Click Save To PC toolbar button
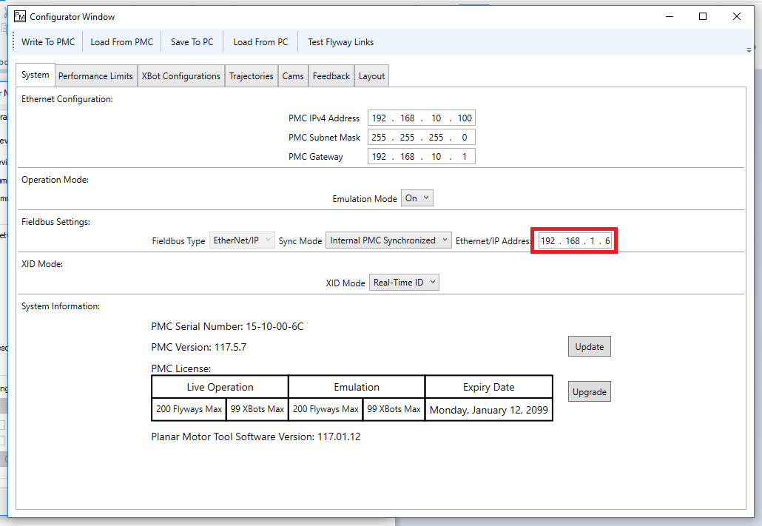Image resolution: width=762 pixels, height=526 pixels. click(192, 42)
